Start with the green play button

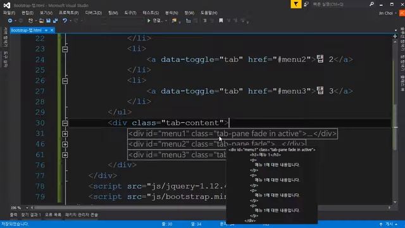149,20
